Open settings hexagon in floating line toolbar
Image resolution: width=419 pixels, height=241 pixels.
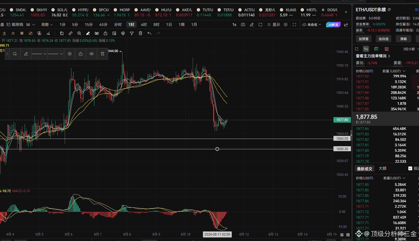tap(70, 54)
